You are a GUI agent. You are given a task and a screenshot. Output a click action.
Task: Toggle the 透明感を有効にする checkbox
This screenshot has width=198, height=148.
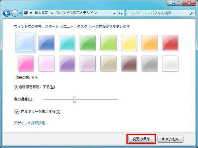point(16,87)
